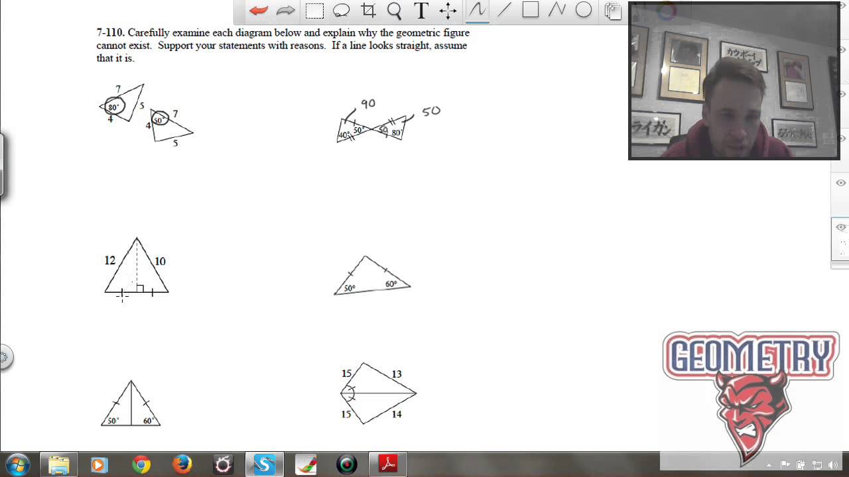Click the red Undo arrow
The width and height of the screenshot is (849, 477).
(259, 10)
